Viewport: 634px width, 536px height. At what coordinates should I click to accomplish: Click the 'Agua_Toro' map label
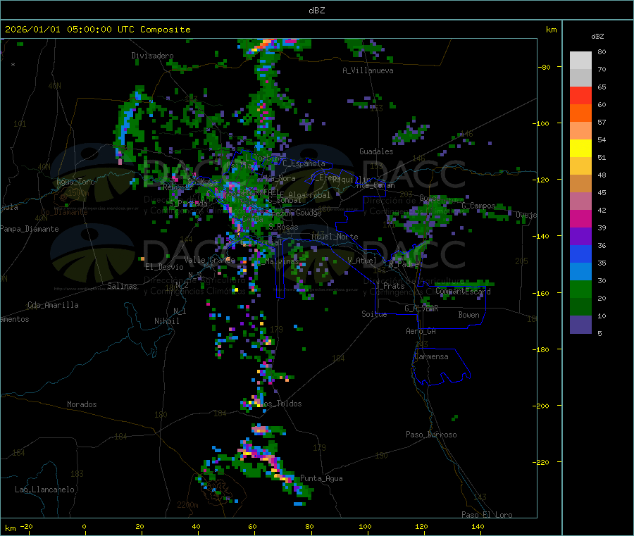75,182
